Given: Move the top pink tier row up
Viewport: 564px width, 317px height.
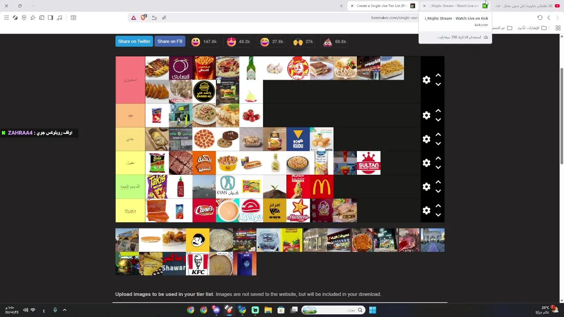Looking at the screenshot, I should click(x=438, y=75).
